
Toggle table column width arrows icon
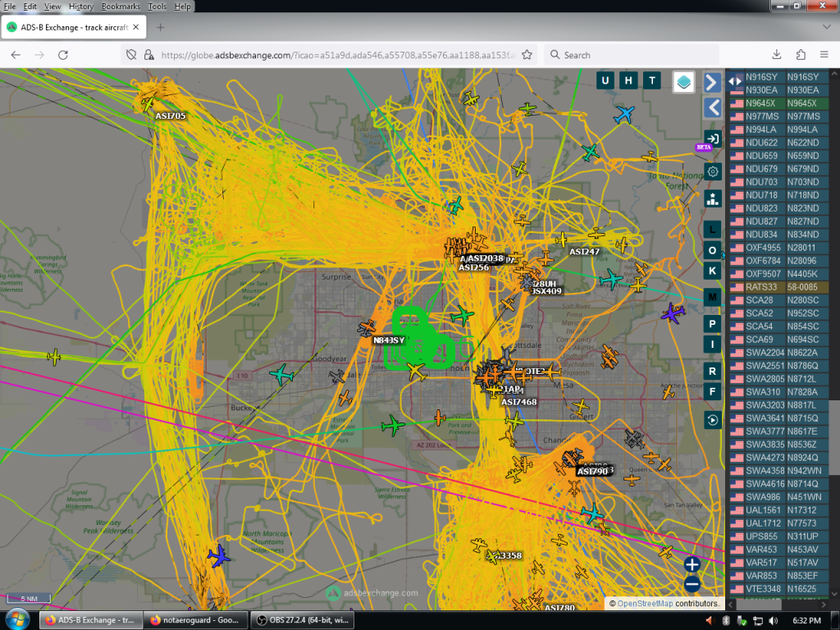coord(735,81)
